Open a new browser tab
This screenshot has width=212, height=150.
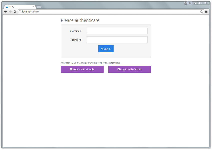coord(39,7)
